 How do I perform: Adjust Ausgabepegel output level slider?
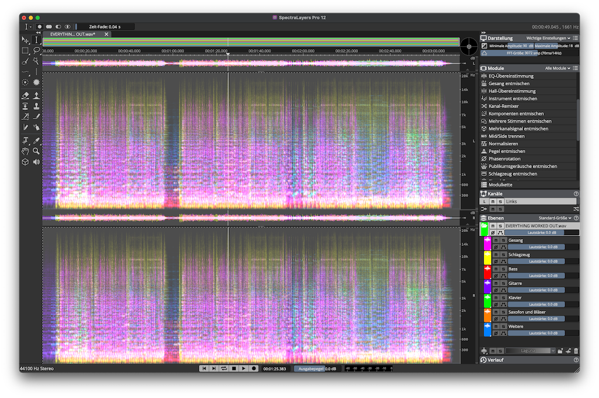click(317, 369)
